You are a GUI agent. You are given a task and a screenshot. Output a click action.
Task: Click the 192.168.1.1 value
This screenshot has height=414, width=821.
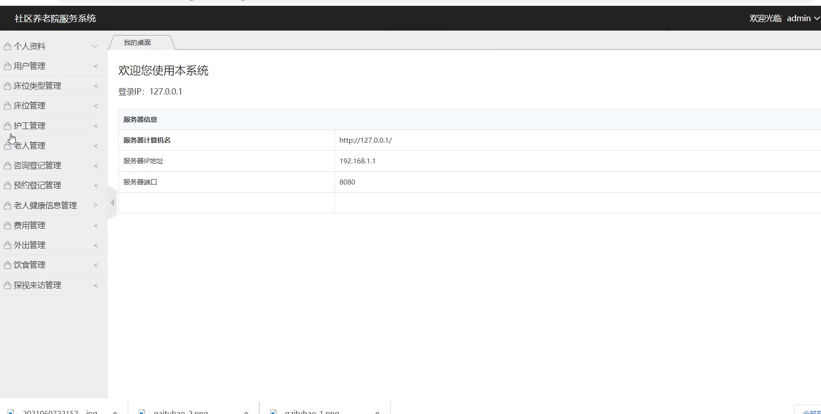pyautogui.click(x=357, y=161)
